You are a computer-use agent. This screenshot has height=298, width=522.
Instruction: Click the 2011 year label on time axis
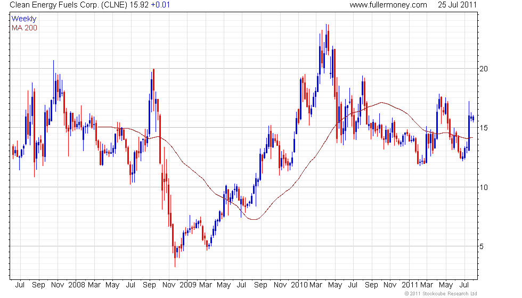(410, 285)
